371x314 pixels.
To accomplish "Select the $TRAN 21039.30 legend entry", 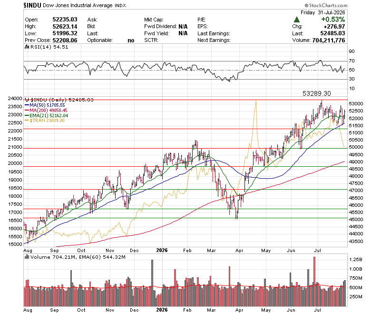I will pos(45,121).
